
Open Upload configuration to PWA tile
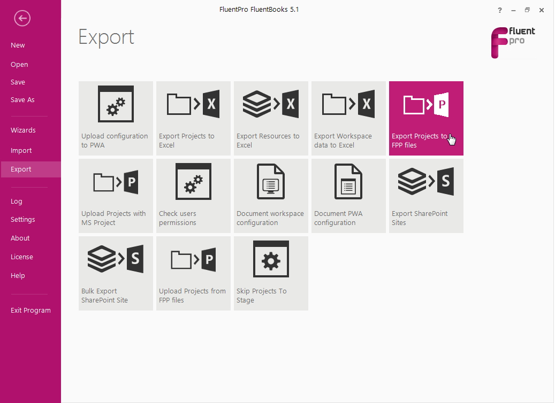tap(116, 119)
